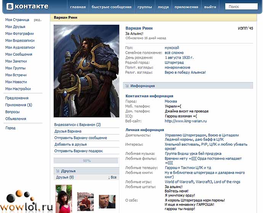Open быстрые сообщения in top menu
The image size is (263, 213).
111,7
